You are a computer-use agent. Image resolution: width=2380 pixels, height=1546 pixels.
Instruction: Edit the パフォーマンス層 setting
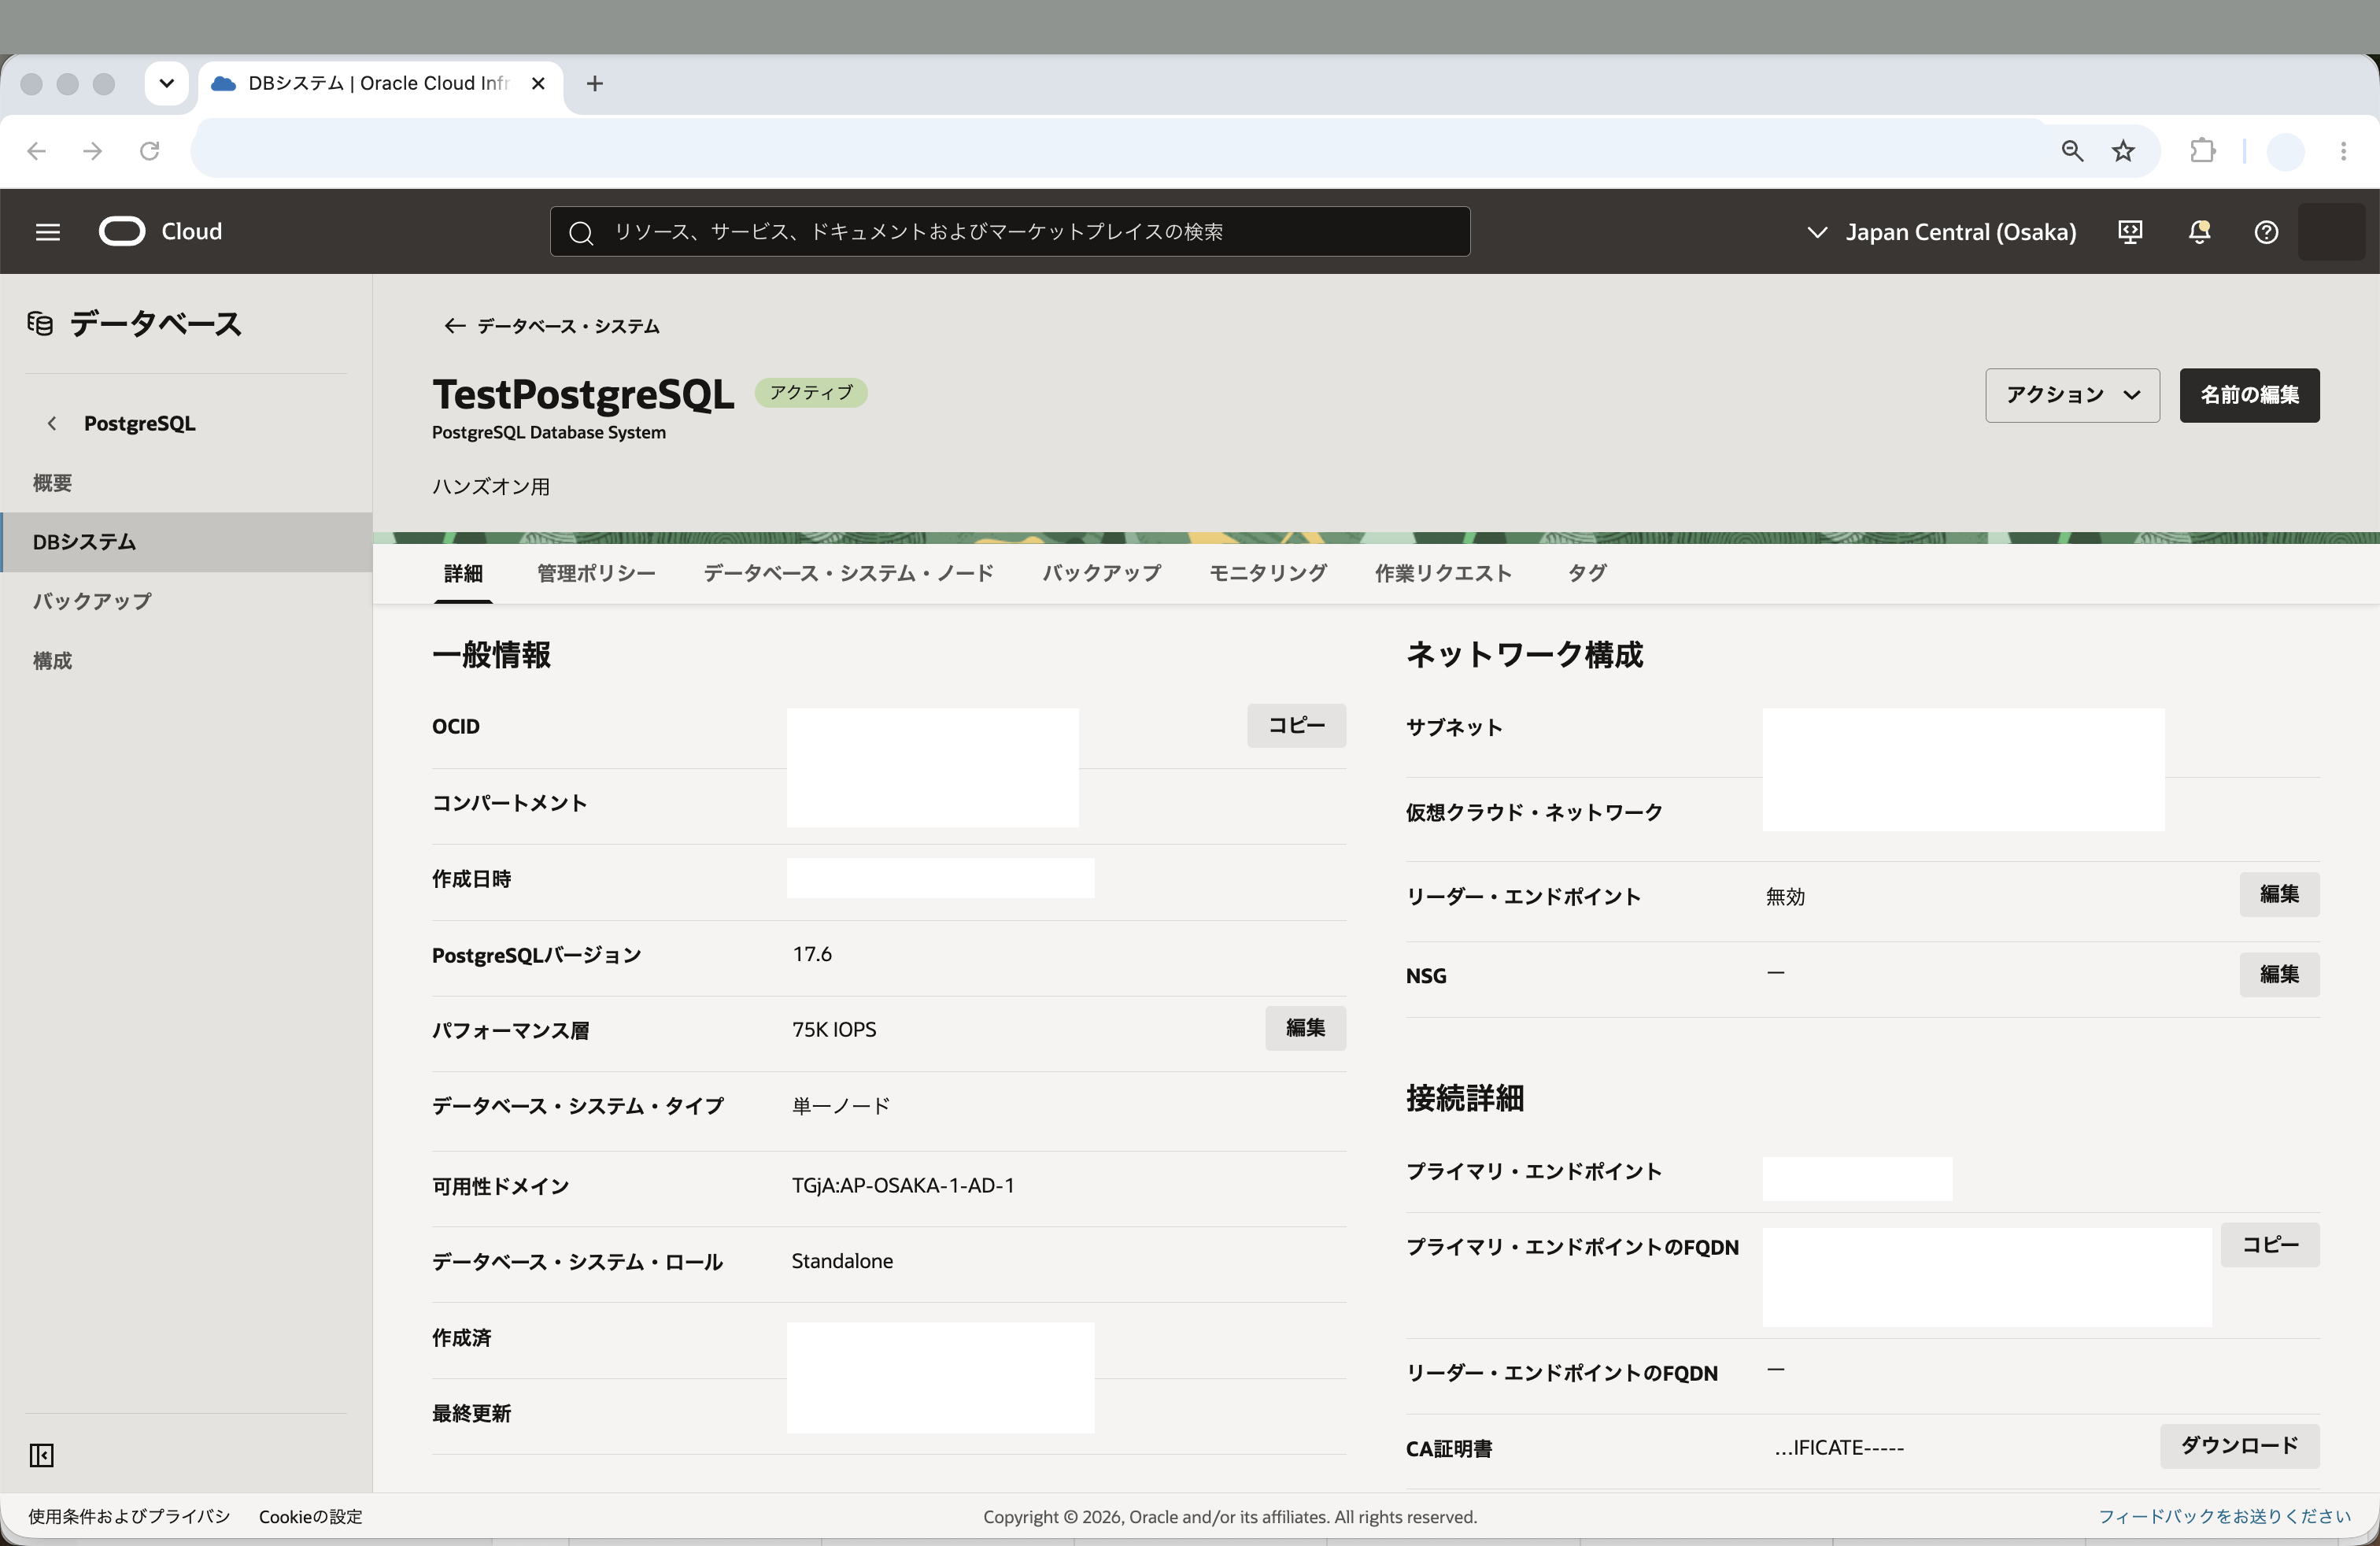[1305, 1028]
